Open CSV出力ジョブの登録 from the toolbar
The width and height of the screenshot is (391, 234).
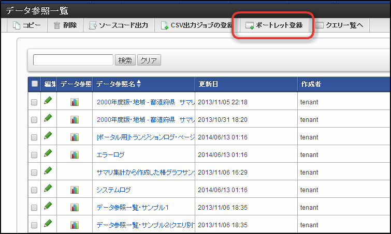pyautogui.click(x=196, y=25)
